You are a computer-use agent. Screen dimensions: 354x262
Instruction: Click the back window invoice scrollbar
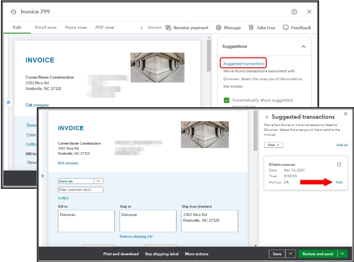(x=209, y=56)
